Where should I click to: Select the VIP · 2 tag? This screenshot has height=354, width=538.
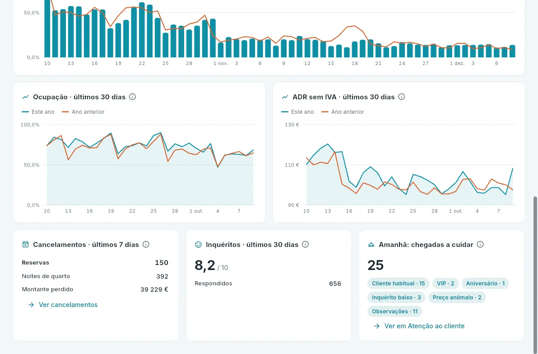[445, 284]
